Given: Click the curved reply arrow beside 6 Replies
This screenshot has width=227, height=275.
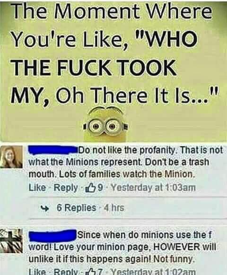Looking at the screenshot, I should [x=43, y=208].
